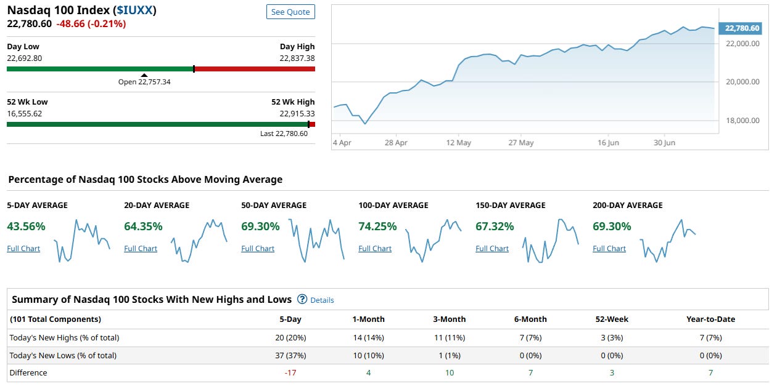The width and height of the screenshot is (777, 389).
Task: Click the 5-Day Average sparkline chart
Action: (x=82, y=240)
